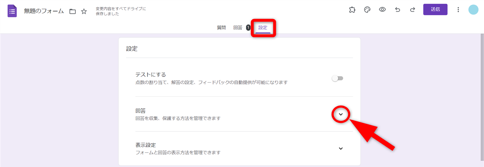Image resolution: width=484 pixels, height=167 pixels.
Task: Open the three-dot more options menu
Action: pyautogui.click(x=458, y=10)
